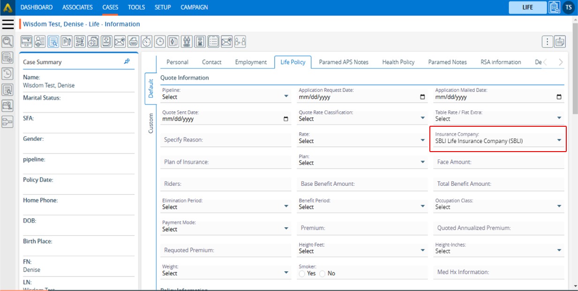Pin the Case Summary panel

pos(127,61)
